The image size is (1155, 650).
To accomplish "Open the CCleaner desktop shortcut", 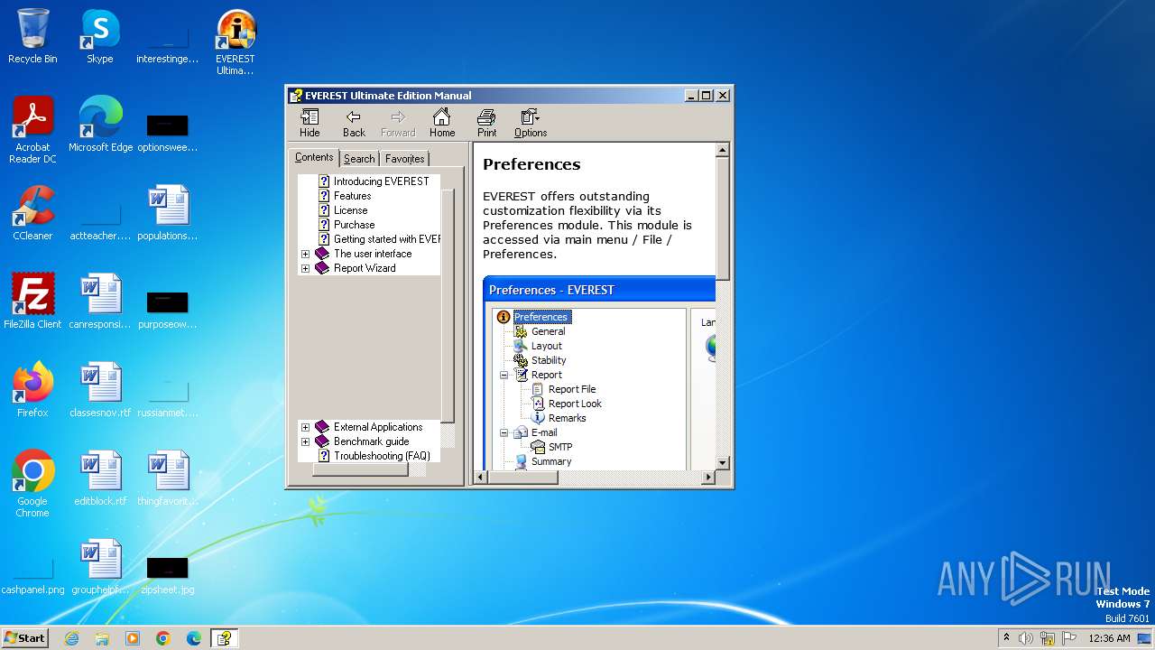I will (x=32, y=213).
